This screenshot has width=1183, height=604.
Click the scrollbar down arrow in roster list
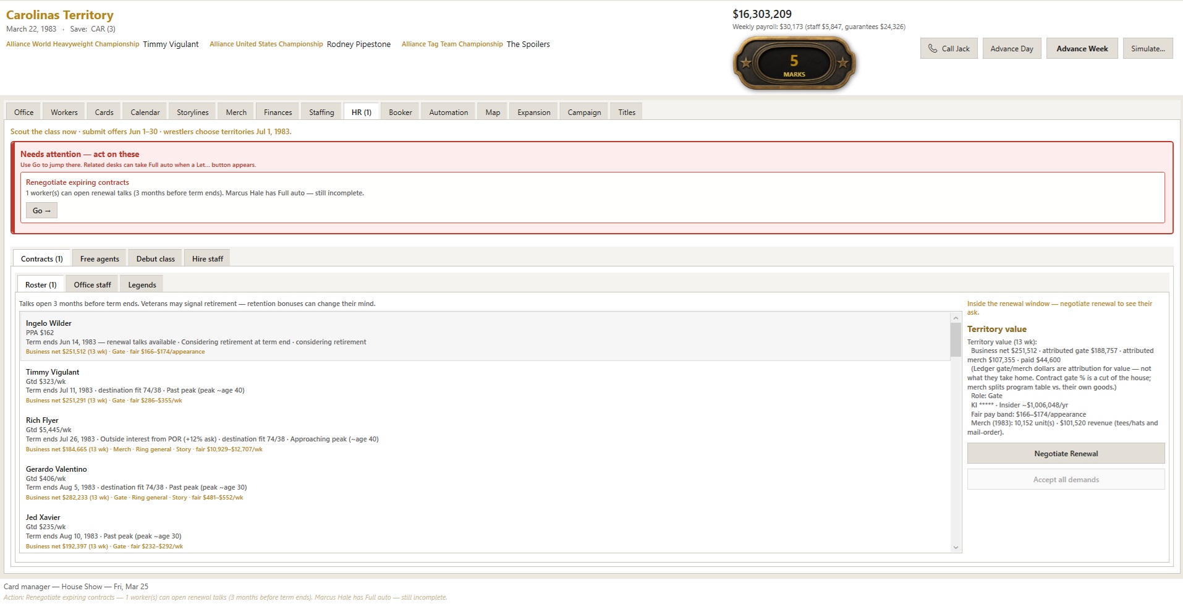pos(956,547)
